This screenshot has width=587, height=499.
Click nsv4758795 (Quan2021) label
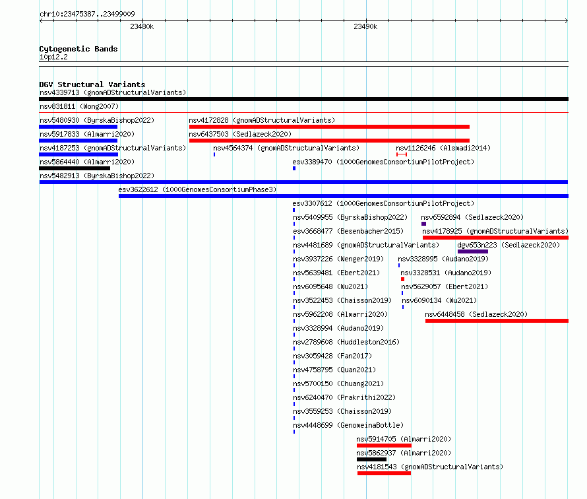[334, 370]
